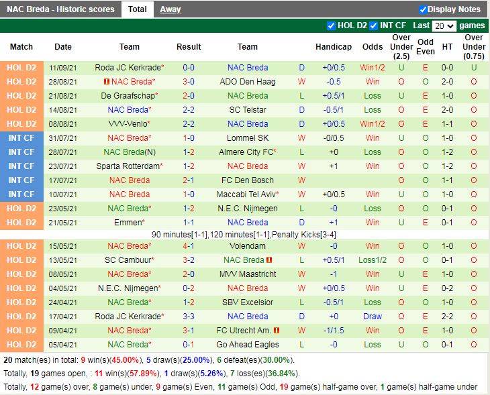Uncheck the HOL D2 league filter
This screenshot has width=490, height=395.
pyautogui.click(x=331, y=25)
